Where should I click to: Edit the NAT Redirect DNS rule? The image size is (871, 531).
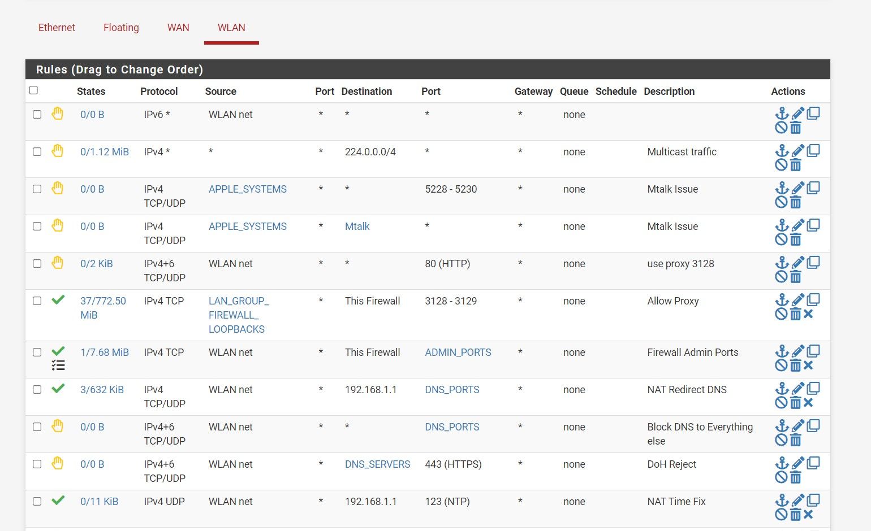(798, 389)
